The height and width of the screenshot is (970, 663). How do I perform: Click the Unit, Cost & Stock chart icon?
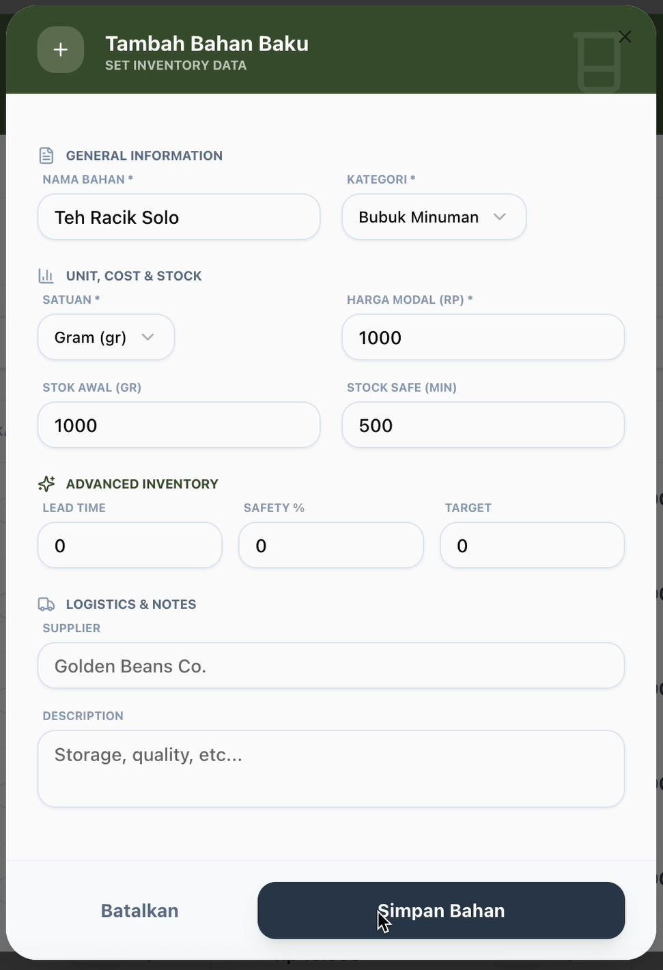(x=46, y=276)
